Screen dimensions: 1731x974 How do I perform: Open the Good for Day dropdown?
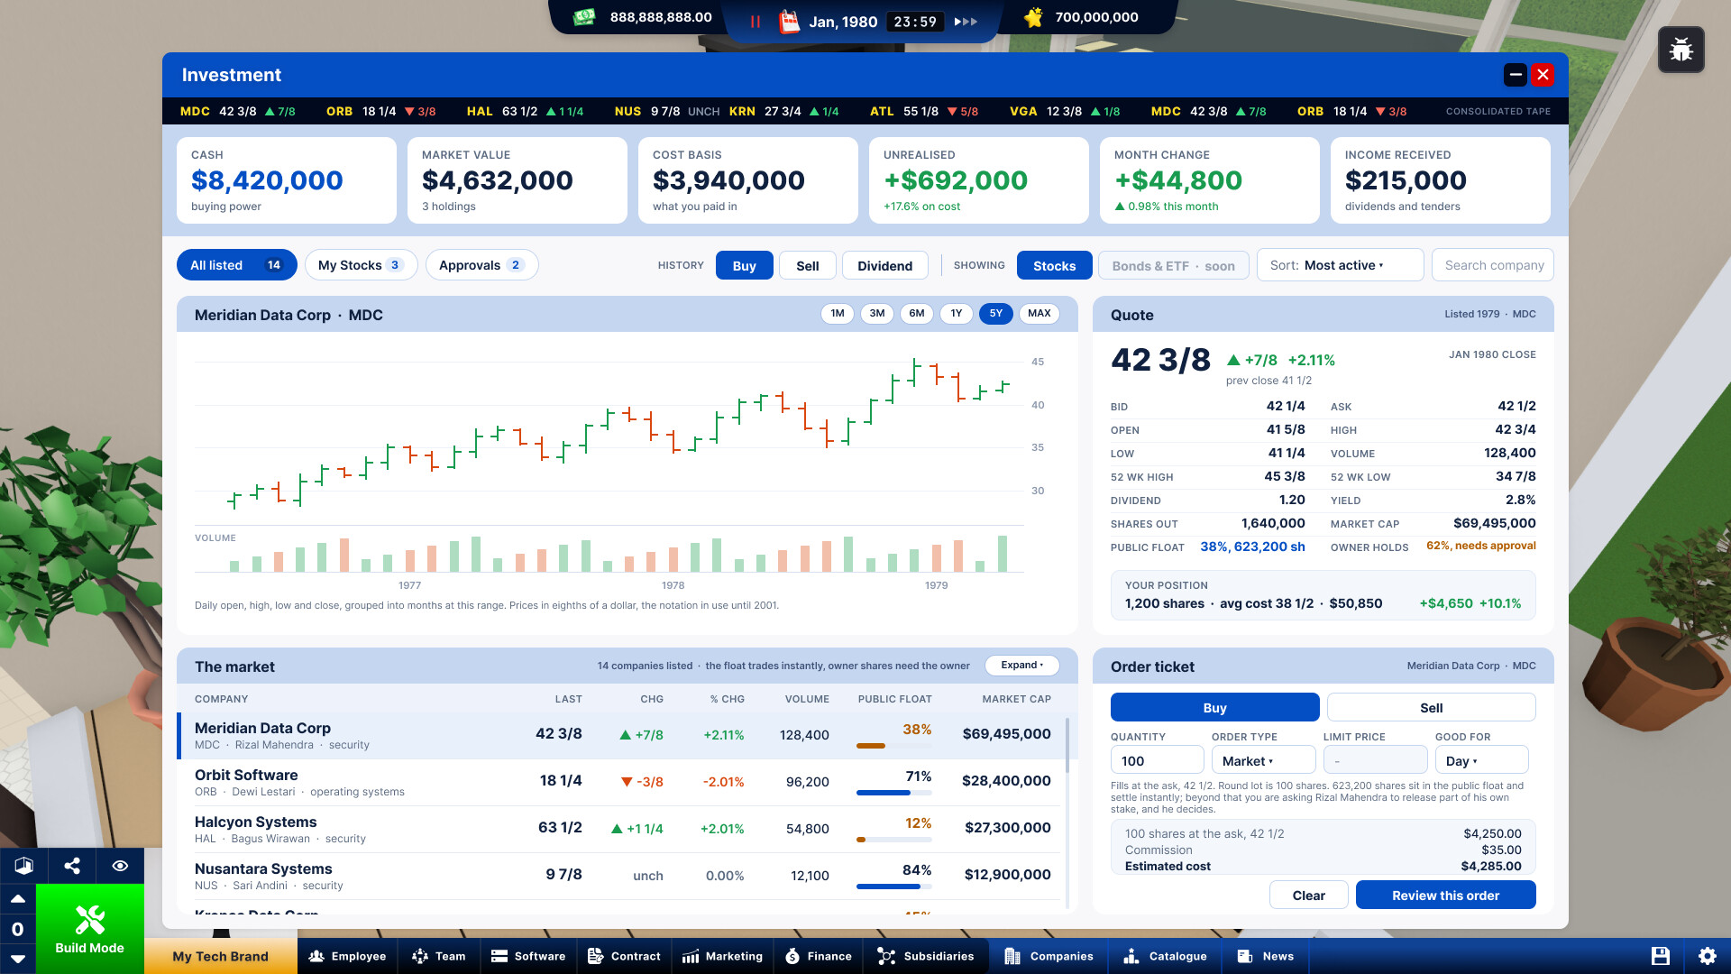(x=1481, y=761)
